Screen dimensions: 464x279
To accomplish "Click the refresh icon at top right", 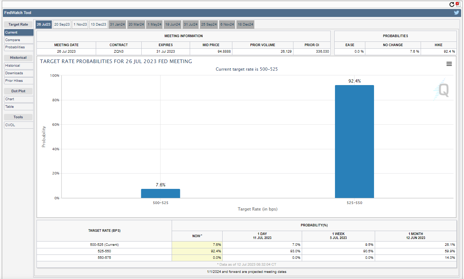I will coord(452,4).
